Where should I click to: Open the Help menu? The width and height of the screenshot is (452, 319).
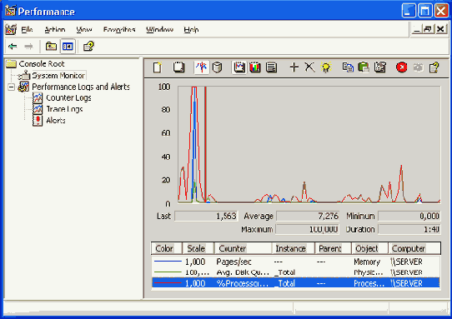pyautogui.click(x=191, y=30)
